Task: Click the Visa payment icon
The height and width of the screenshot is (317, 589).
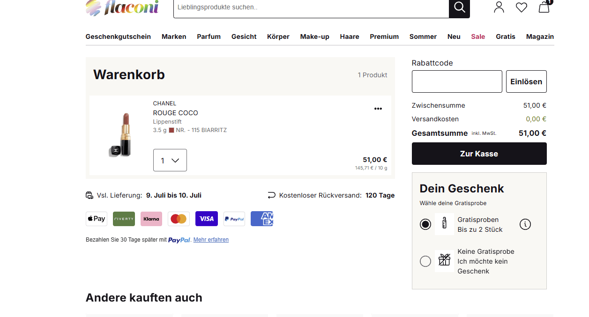Action: pos(207,219)
